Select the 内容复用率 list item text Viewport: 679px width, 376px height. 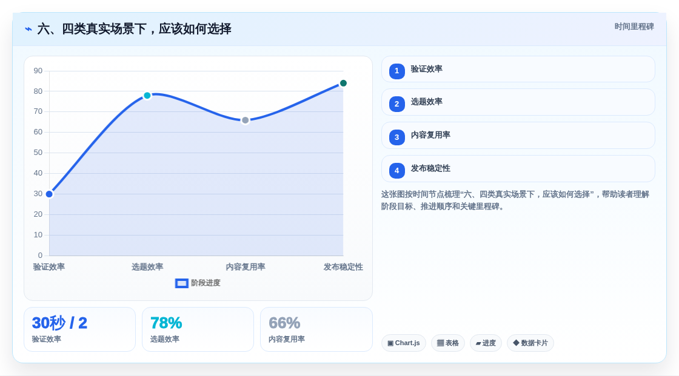430,135
